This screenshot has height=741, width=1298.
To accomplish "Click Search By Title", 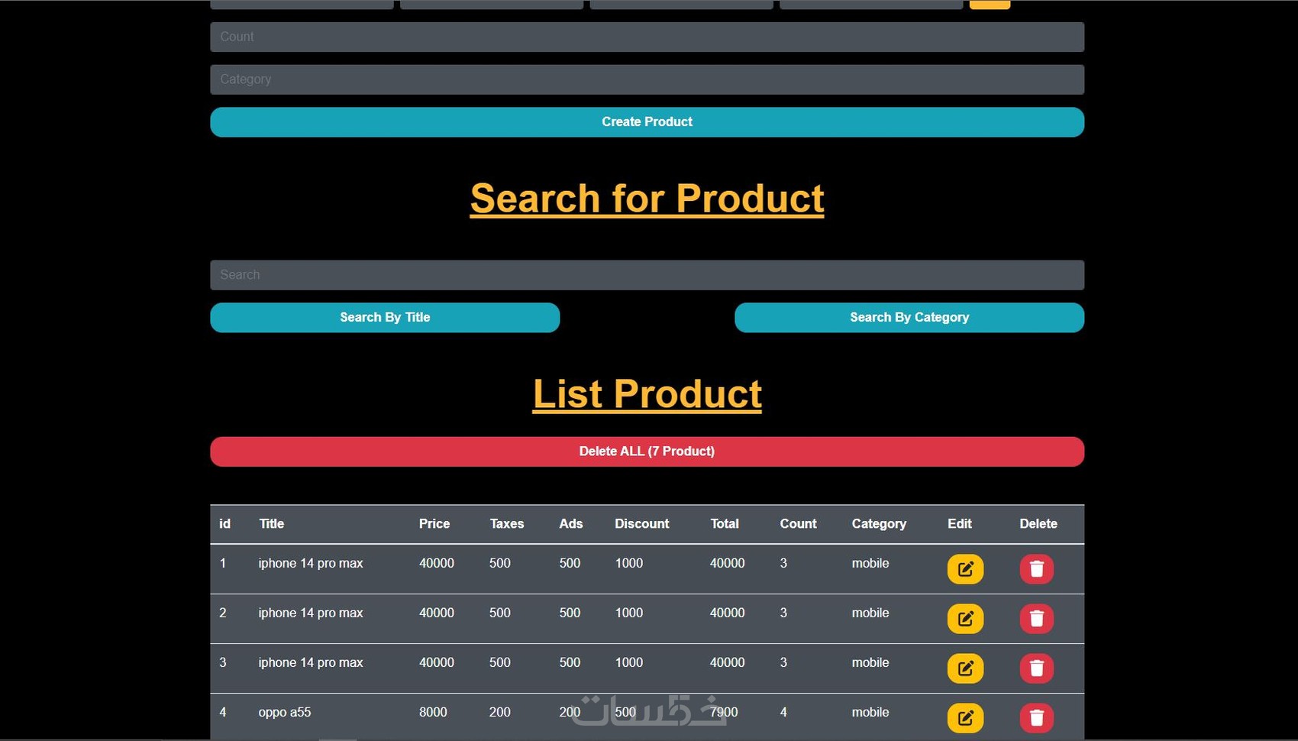I will pos(385,317).
